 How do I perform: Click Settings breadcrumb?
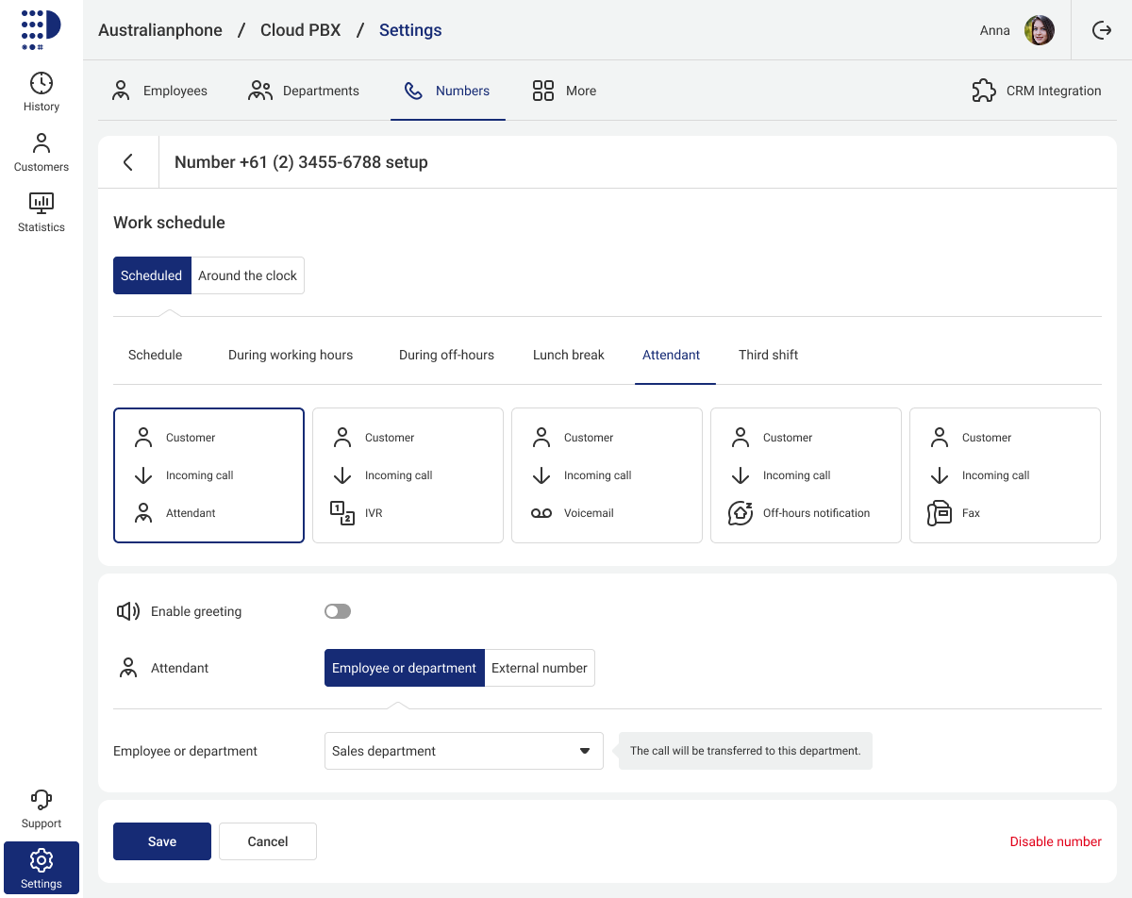point(410,30)
